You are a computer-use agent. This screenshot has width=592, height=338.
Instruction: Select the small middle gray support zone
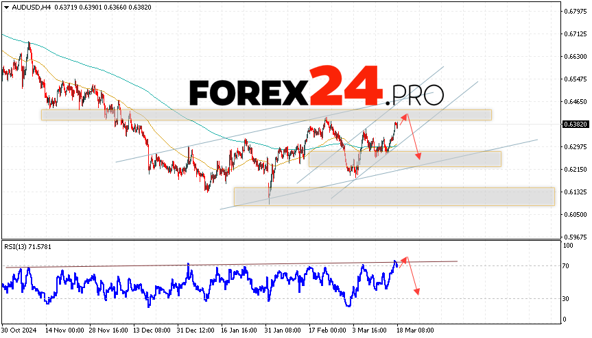tap(405, 159)
